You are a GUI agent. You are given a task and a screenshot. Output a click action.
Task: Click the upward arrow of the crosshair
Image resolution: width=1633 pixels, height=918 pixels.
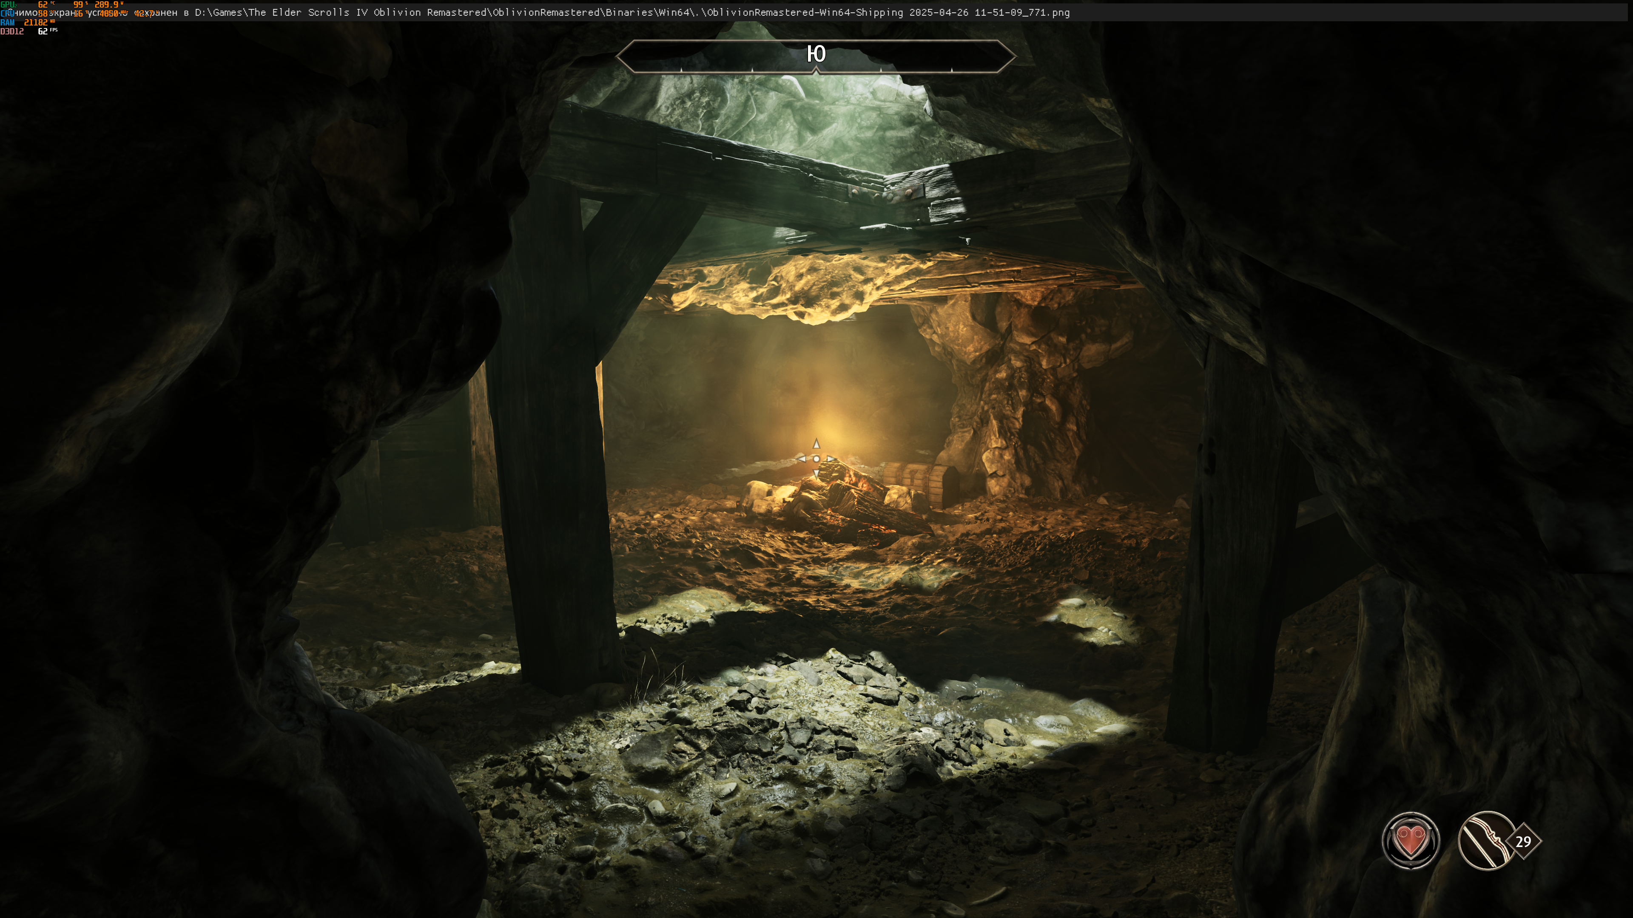[x=816, y=444]
